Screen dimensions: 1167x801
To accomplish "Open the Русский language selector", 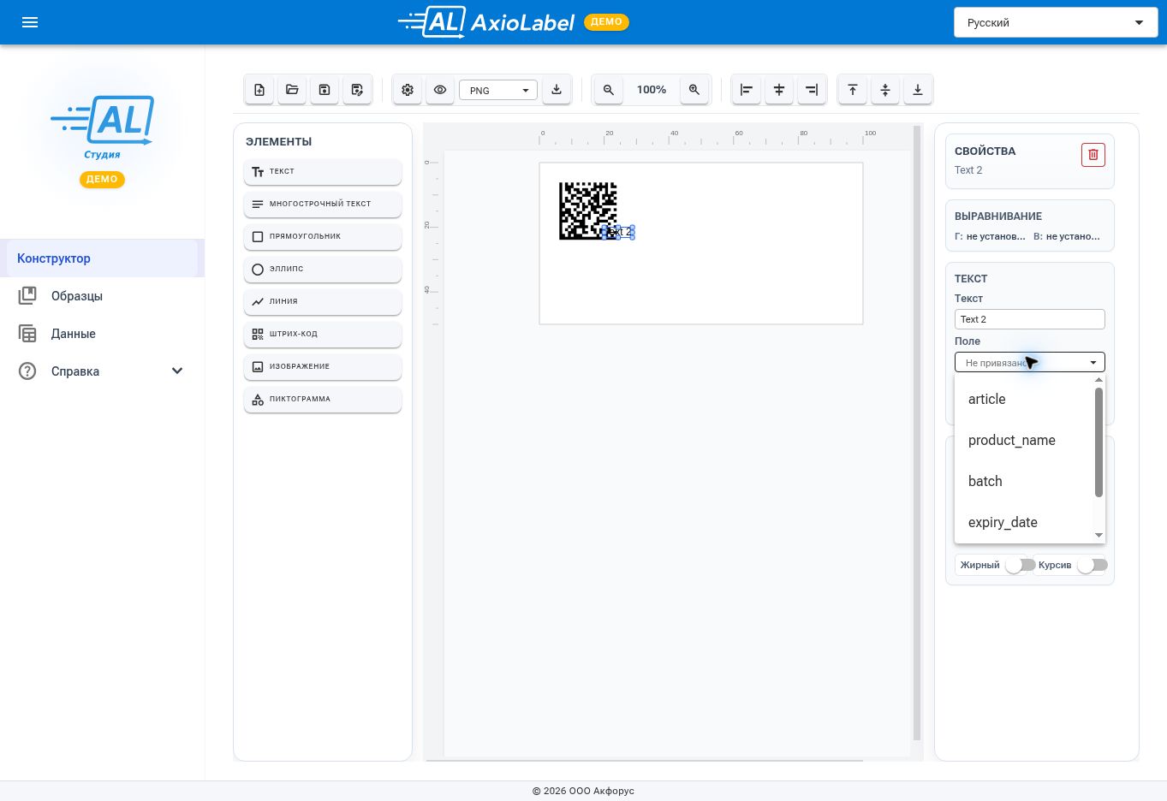I will pyautogui.click(x=1056, y=22).
